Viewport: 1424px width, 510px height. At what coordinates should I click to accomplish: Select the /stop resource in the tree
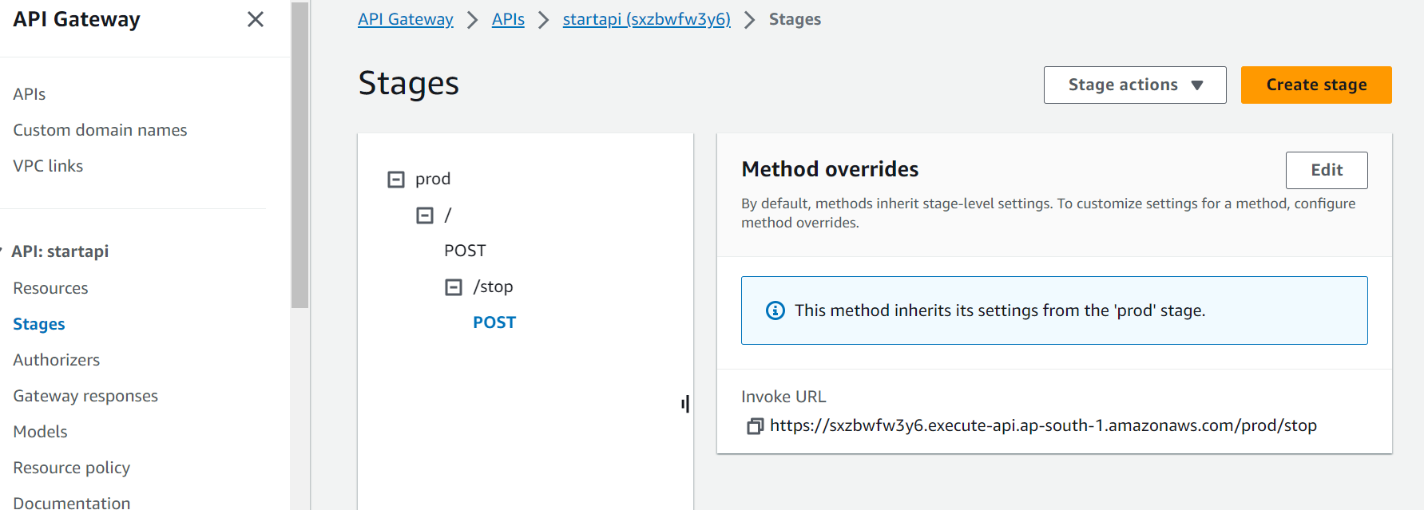tap(493, 287)
